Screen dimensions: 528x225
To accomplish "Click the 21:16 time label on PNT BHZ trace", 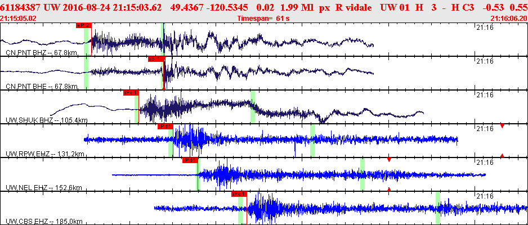I will 484,28.
